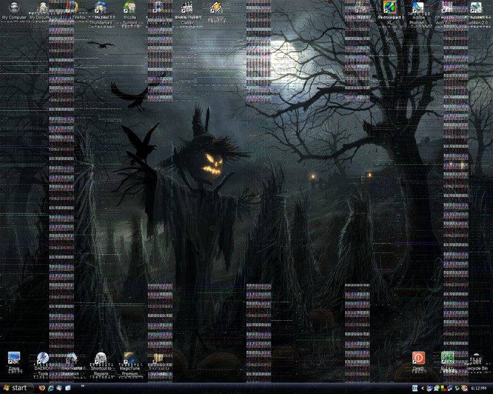
Task: Launch the Mozilla Sunbird desktop shortcut
Action: coord(129,14)
